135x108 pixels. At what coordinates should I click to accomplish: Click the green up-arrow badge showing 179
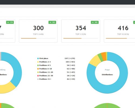10,22
